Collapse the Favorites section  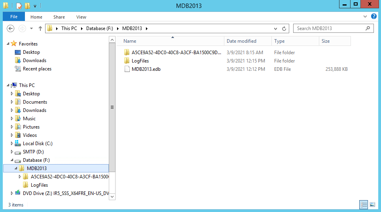point(8,44)
